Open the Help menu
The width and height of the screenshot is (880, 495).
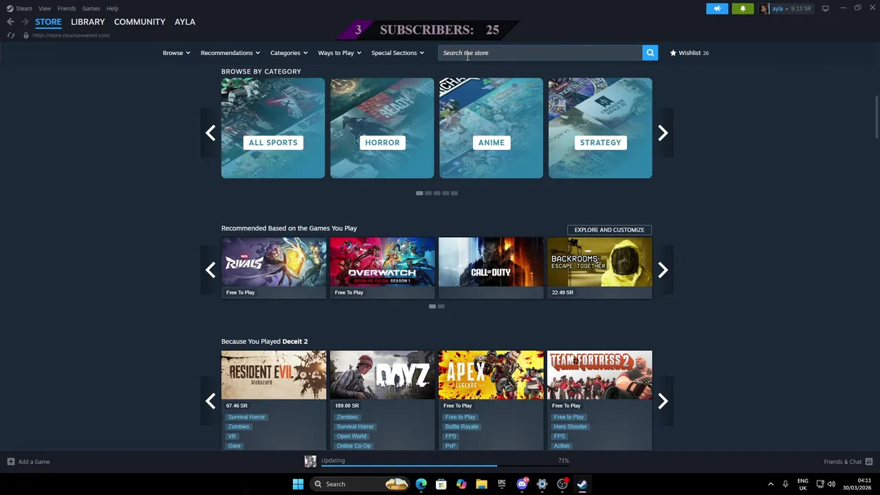pyautogui.click(x=113, y=8)
